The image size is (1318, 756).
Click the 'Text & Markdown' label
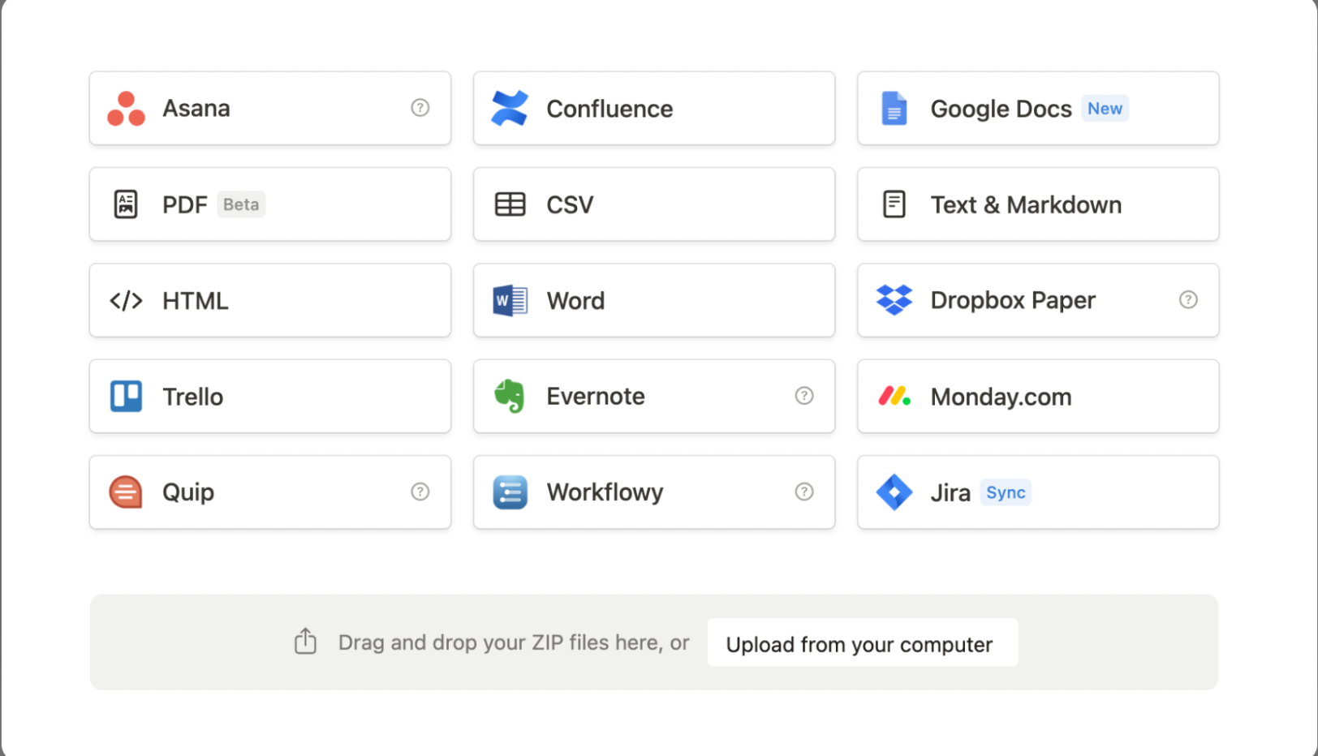pos(1026,205)
